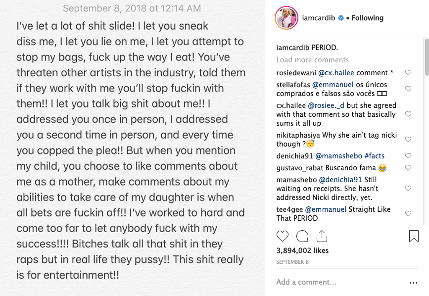Like rosiedewani's comment
Screen dimensions: 429x296
(408, 73)
